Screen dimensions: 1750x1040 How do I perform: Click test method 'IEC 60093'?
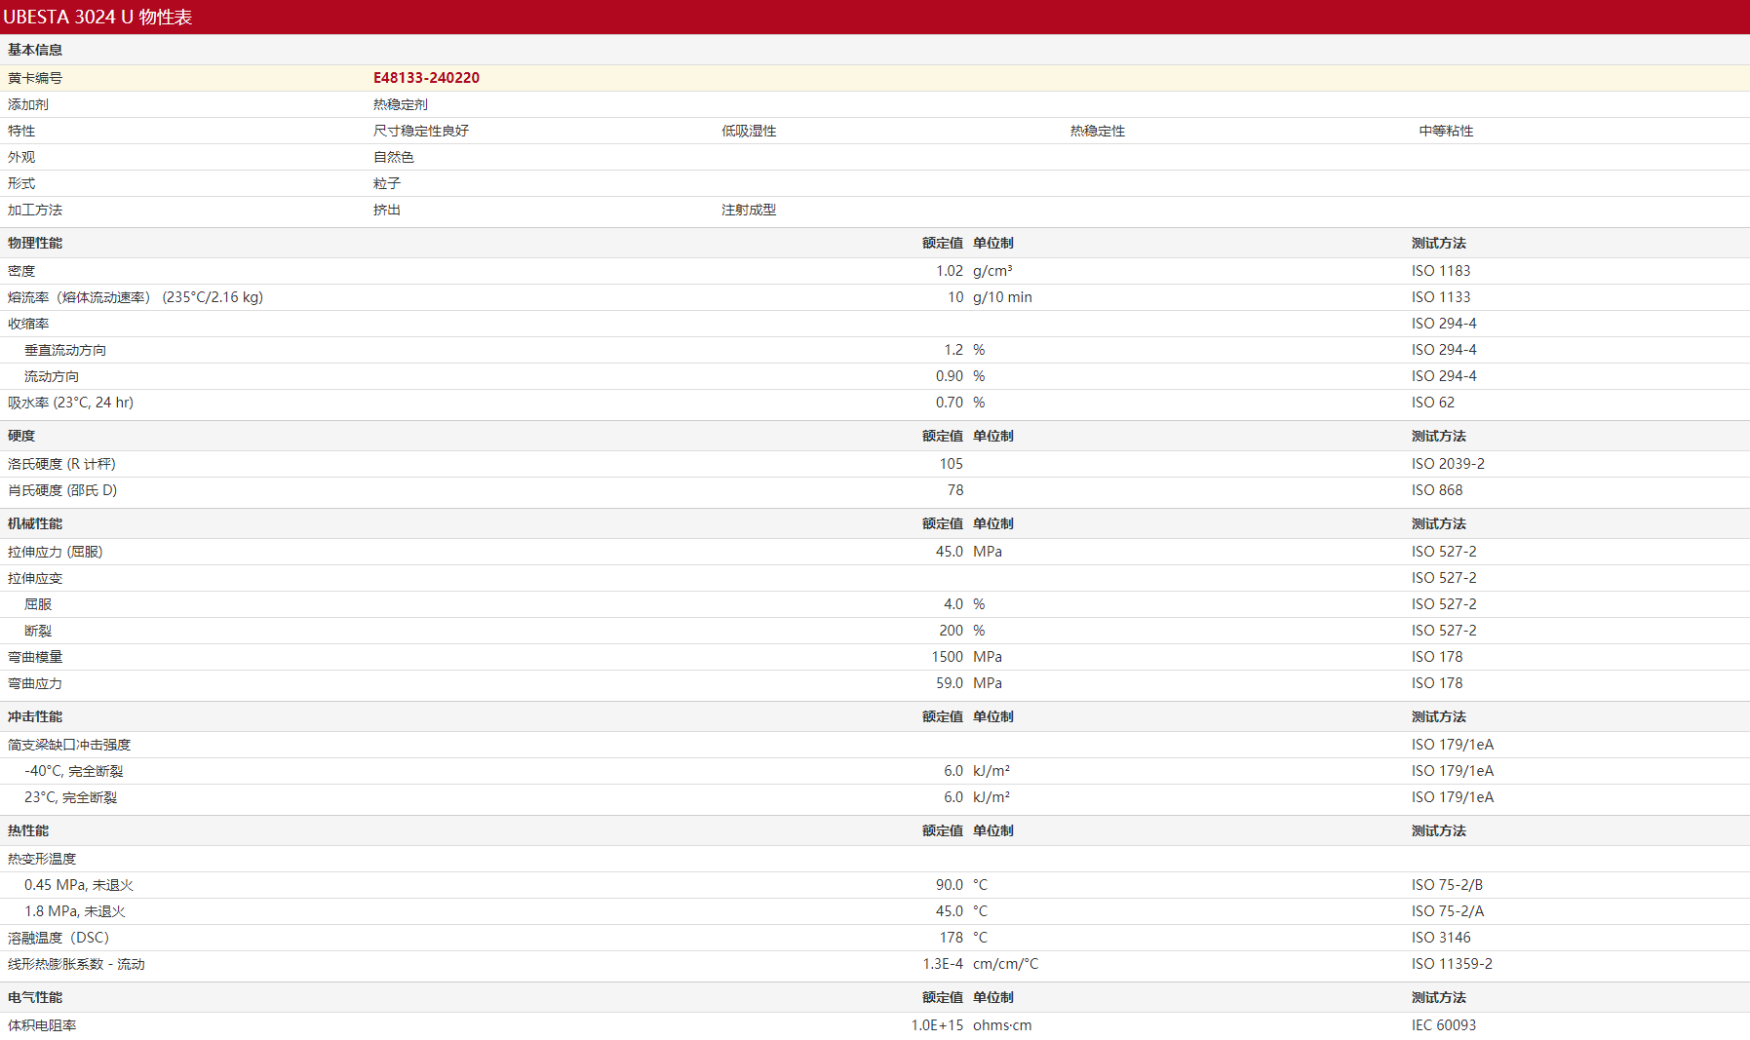click(x=1444, y=1025)
